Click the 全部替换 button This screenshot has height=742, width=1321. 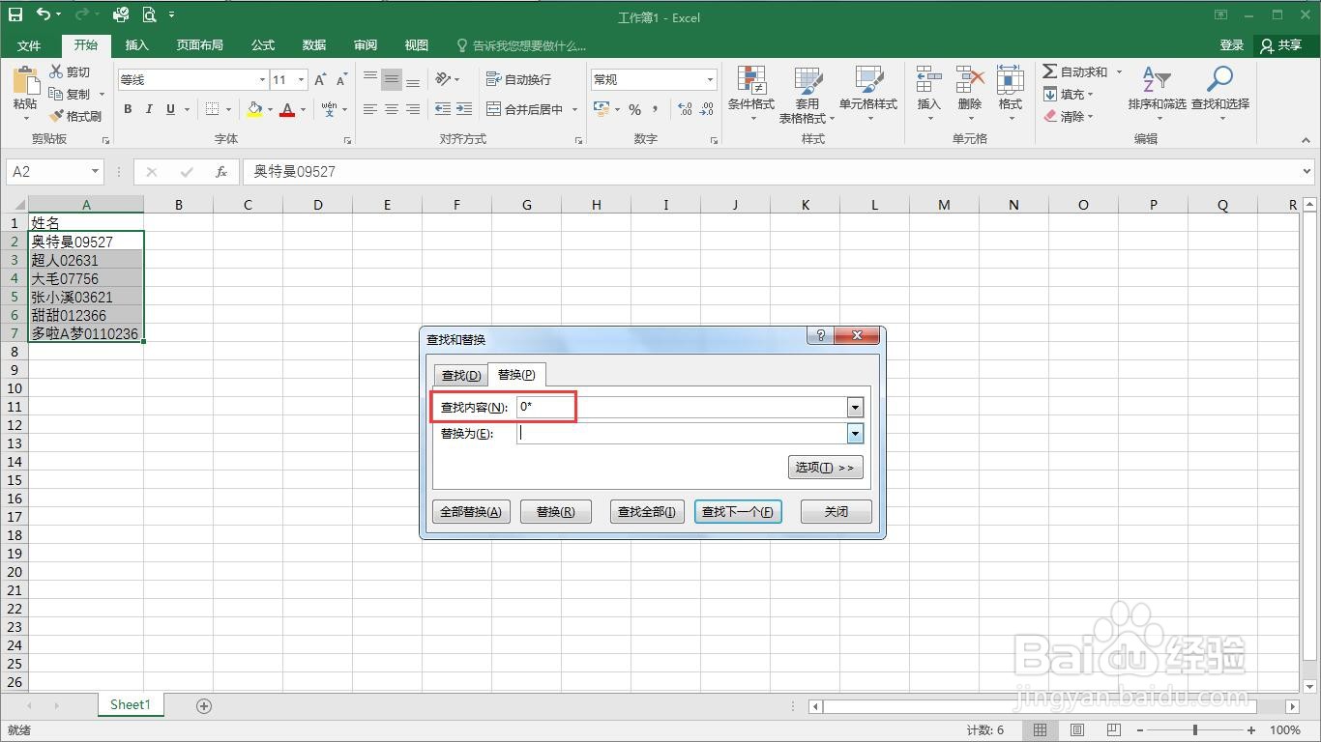(471, 511)
